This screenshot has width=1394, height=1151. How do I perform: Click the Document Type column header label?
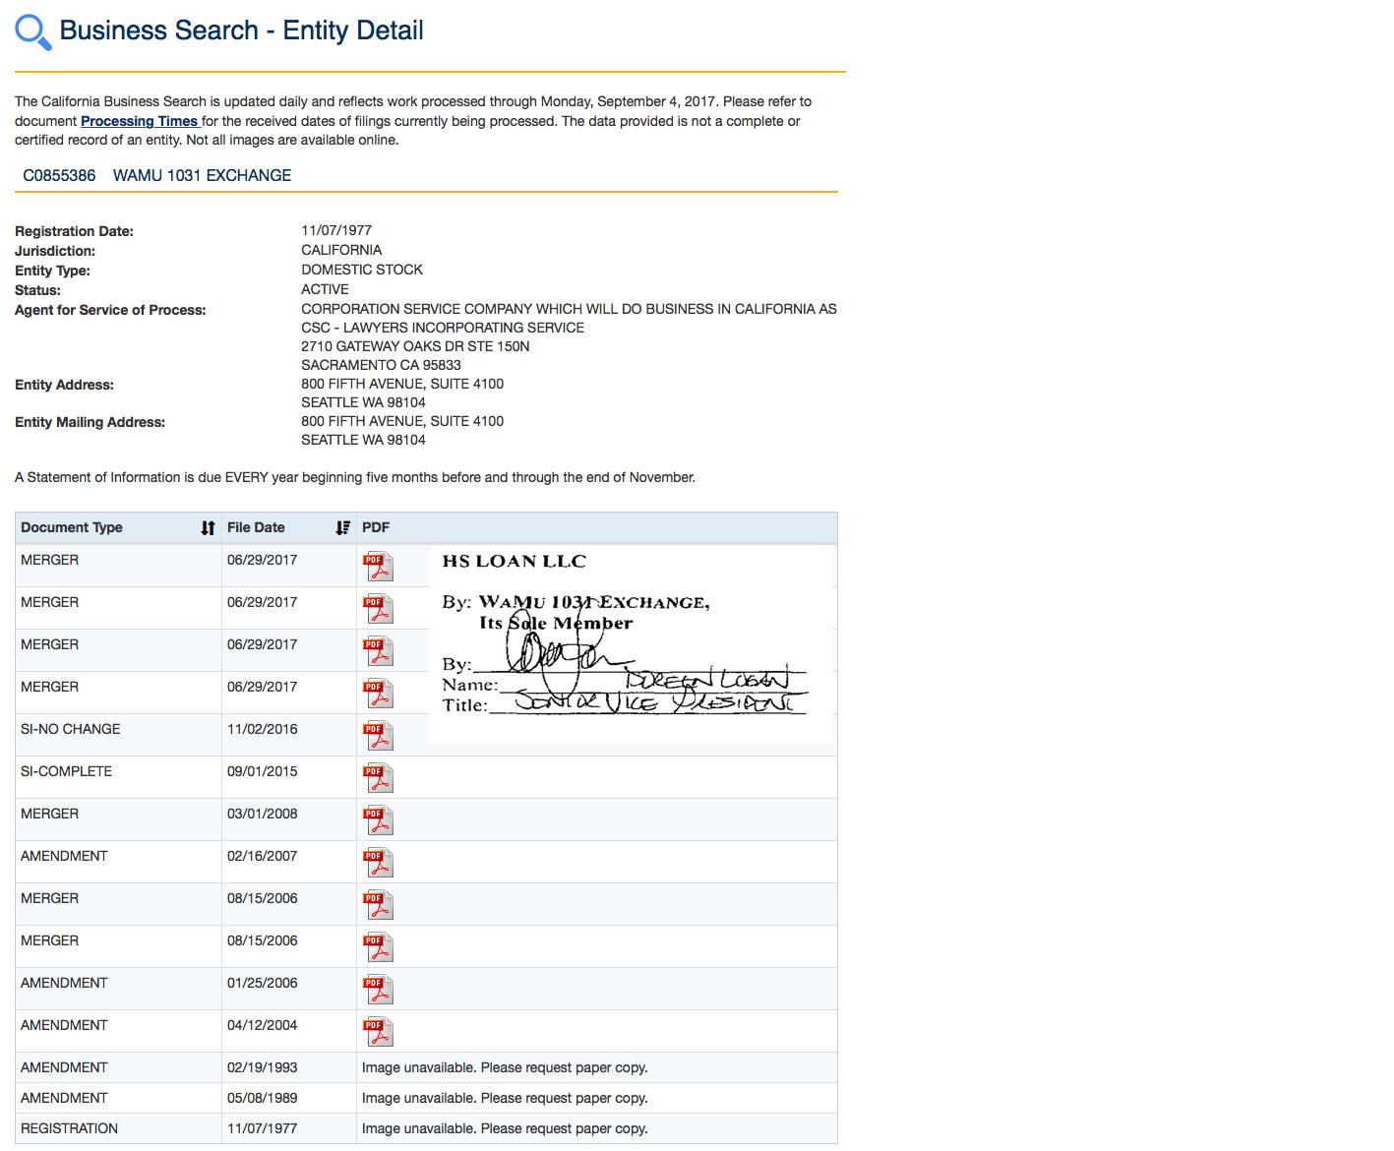[x=72, y=527]
